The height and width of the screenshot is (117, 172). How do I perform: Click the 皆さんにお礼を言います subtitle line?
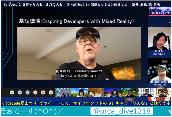click(x=79, y=76)
